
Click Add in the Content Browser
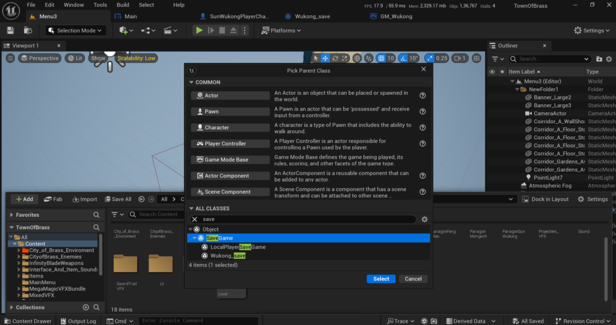pos(24,199)
